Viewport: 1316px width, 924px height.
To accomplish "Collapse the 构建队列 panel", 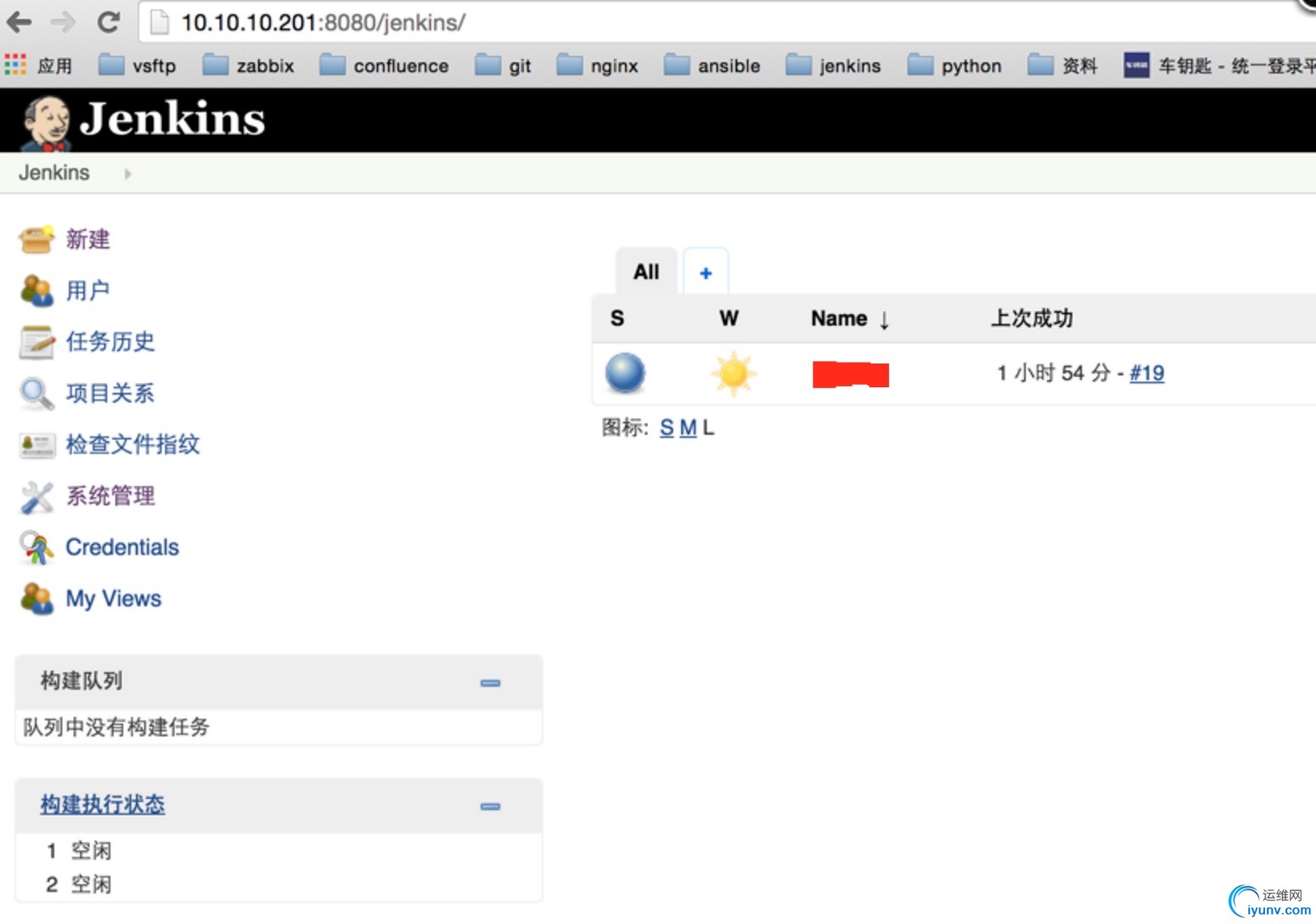I will [490, 683].
